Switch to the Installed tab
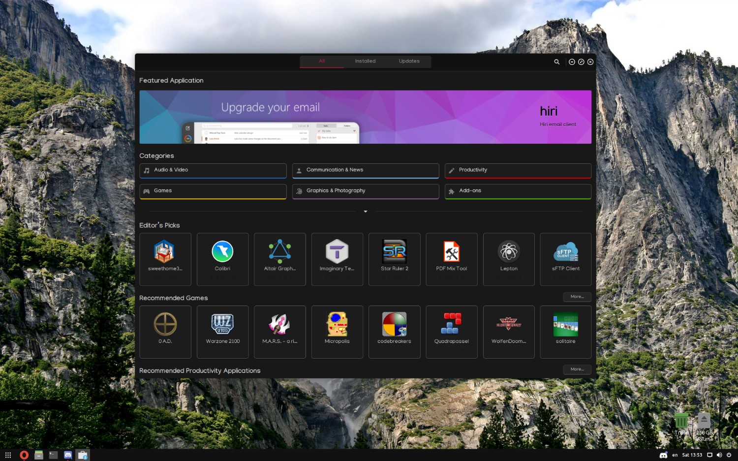The width and height of the screenshot is (738, 461). (x=365, y=61)
